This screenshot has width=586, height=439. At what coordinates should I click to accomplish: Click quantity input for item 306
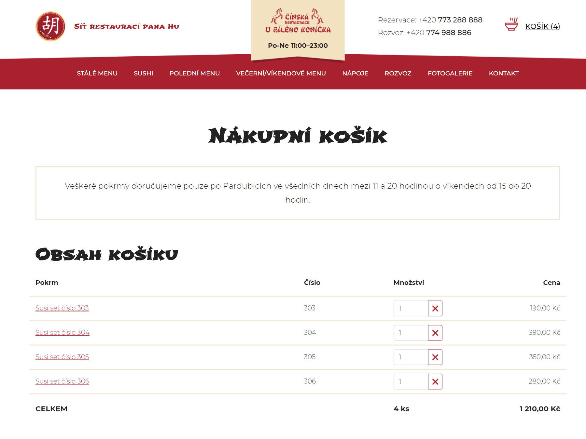tap(411, 381)
